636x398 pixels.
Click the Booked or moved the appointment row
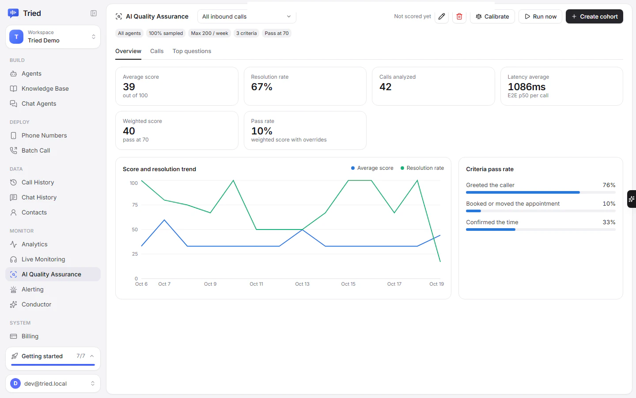click(x=541, y=206)
